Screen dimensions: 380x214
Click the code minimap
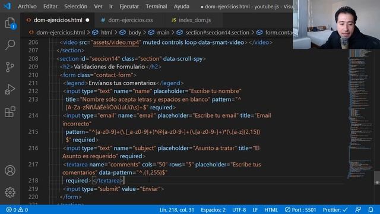click(x=360, y=114)
